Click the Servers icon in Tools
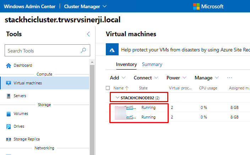Screen dimensions: 250x155 click(x=9, y=96)
